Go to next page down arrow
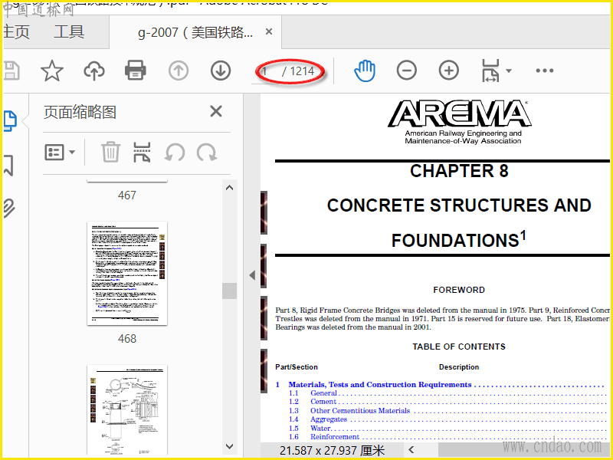Image resolution: width=613 pixels, height=460 pixels. point(221,71)
